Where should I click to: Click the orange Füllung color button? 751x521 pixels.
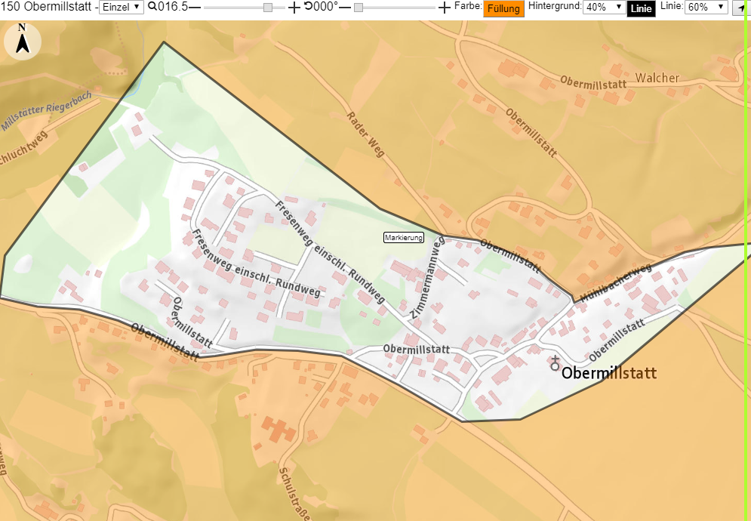pos(503,8)
